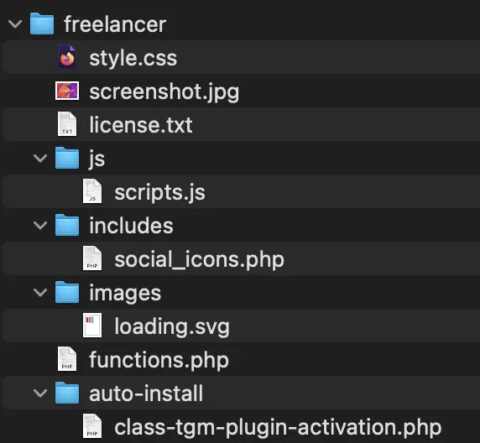Click the TXT file icon for license.txt
Viewport: 480px width, 443px height.
pyautogui.click(x=67, y=124)
